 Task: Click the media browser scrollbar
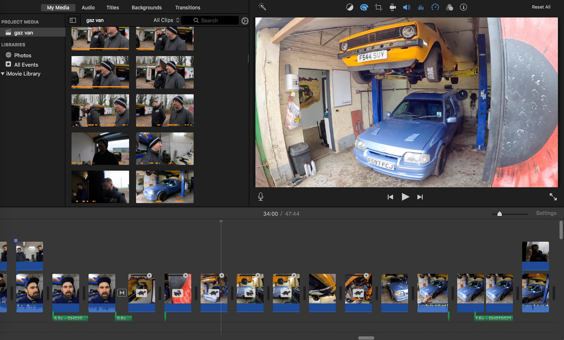click(248, 58)
